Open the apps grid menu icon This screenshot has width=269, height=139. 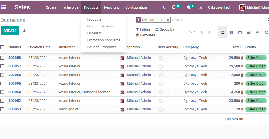3,7
